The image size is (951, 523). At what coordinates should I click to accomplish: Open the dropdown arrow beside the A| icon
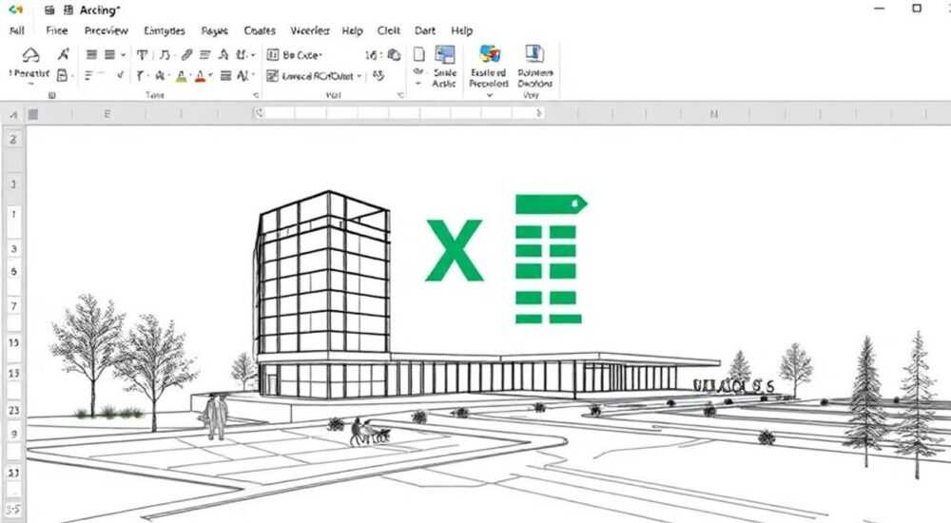253,76
